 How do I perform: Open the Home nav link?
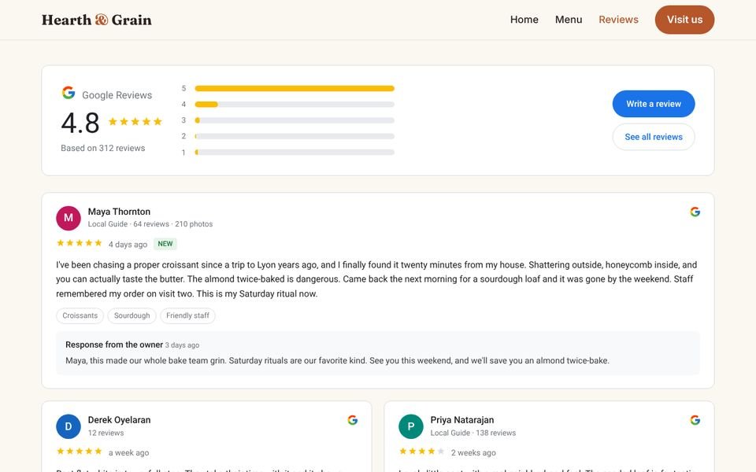tap(524, 20)
